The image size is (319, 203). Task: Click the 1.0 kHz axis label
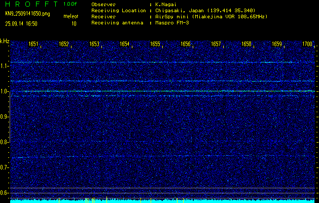pyautogui.click(x=4, y=91)
